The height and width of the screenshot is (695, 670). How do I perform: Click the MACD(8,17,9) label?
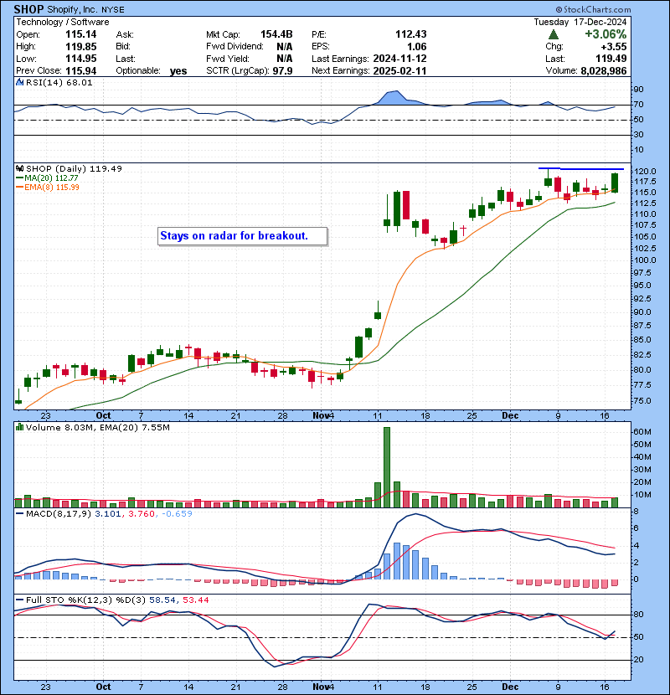pyautogui.click(x=59, y=514)
